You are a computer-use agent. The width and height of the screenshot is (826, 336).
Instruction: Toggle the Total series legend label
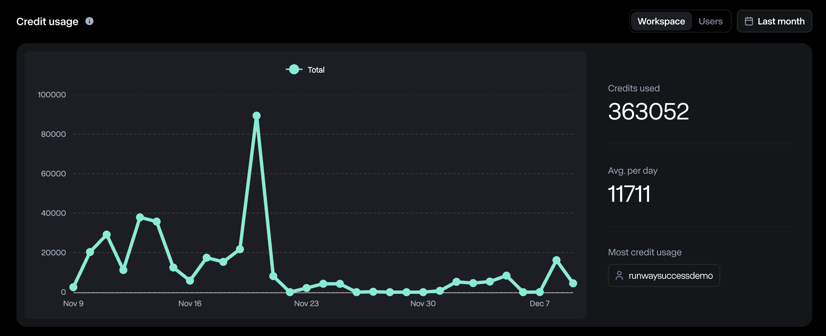(316, 70)
